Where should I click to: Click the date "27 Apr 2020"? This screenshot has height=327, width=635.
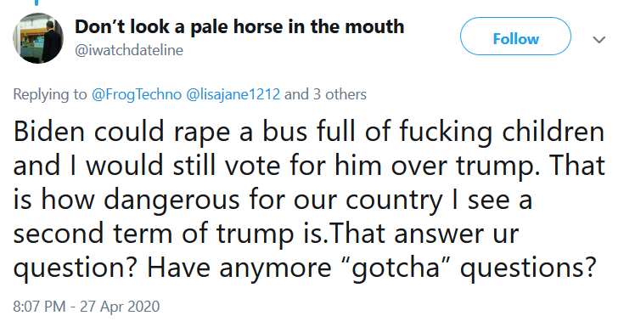[120, 307]
